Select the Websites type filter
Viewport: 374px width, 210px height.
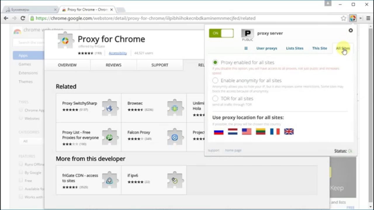pos(21,118)
